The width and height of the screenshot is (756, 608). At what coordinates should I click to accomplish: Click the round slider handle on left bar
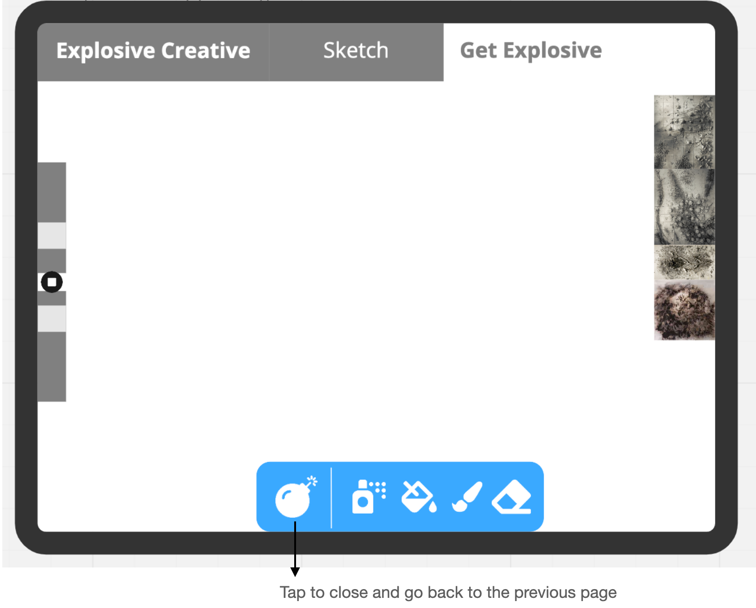(52, 282)
